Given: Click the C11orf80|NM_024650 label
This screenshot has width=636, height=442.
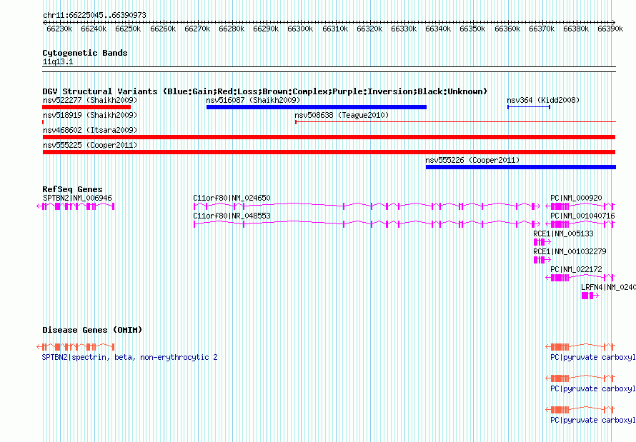Looking at the screenshot, I should [232, 198].
